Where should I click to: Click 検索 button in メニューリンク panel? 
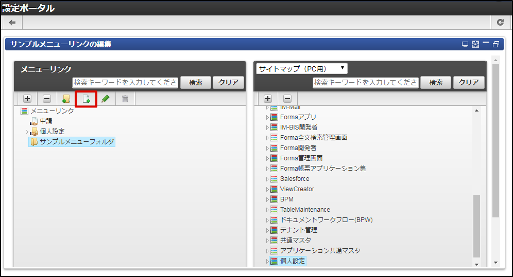(196, 83)
